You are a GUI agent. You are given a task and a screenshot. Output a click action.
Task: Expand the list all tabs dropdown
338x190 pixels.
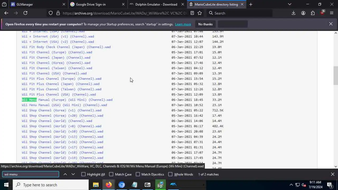(290, 4)
